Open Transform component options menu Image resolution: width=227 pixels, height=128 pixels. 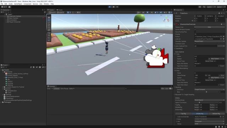224,13
